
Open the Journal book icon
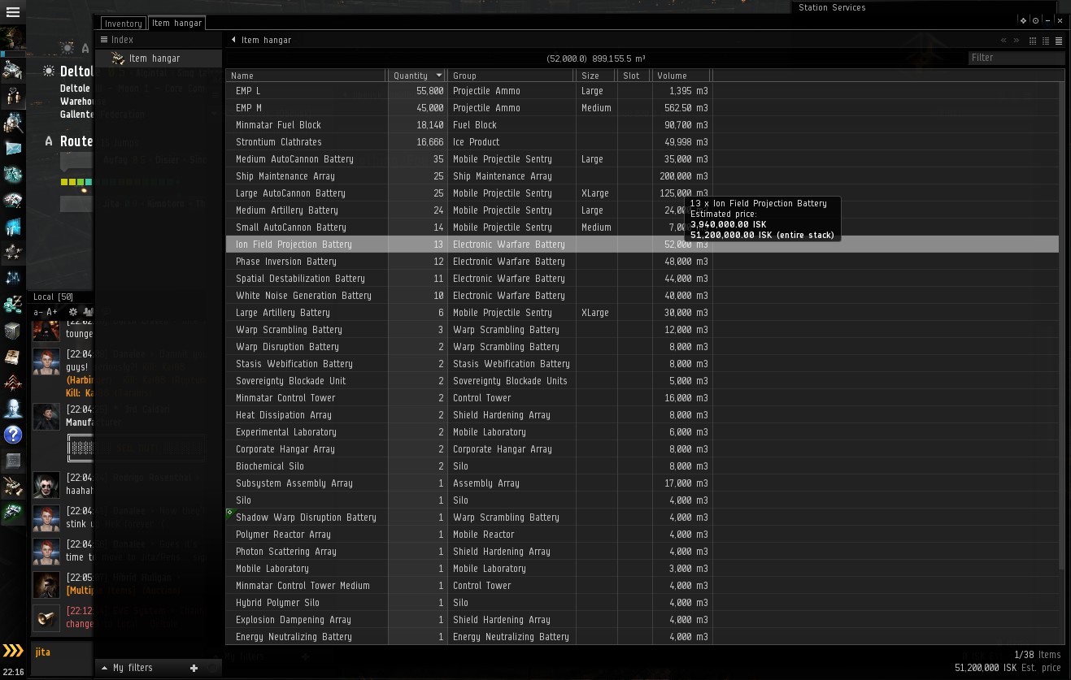pyautogui.click(x=13, y=357)
